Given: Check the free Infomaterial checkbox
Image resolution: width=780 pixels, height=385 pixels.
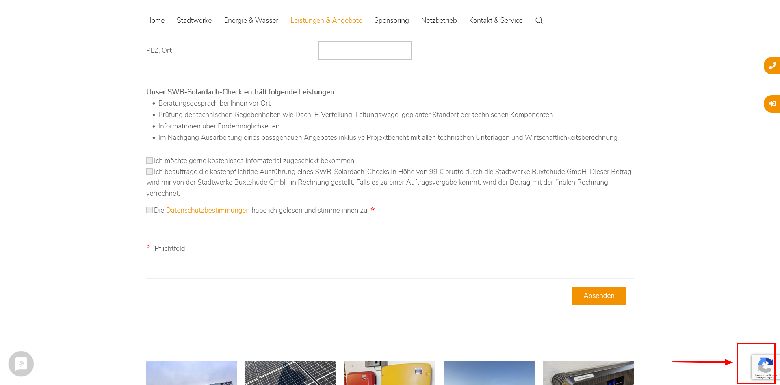Looking at the screenshot, I should (149, 161).
